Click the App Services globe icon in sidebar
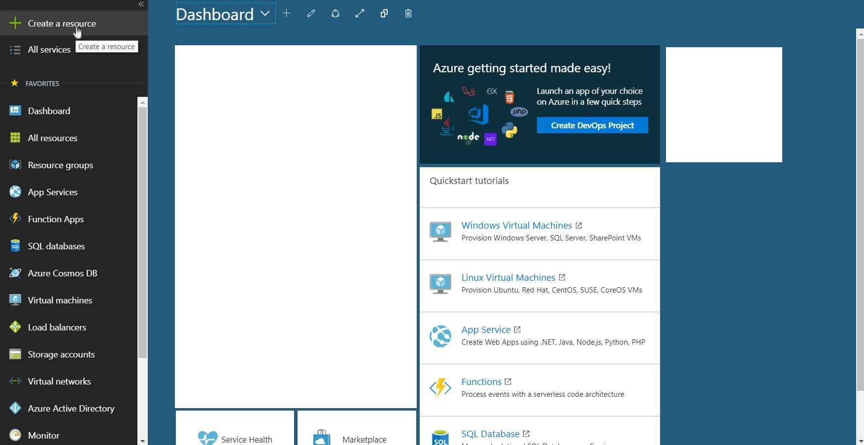Screen dimensions: 864x445 point(15,192)
